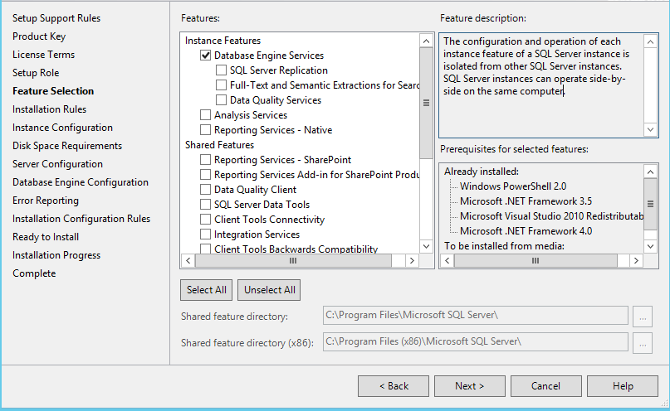Viewport: 670px width, 411px height.
Task: Enable Data Quality Client checkbox
Action: point(206,190)
